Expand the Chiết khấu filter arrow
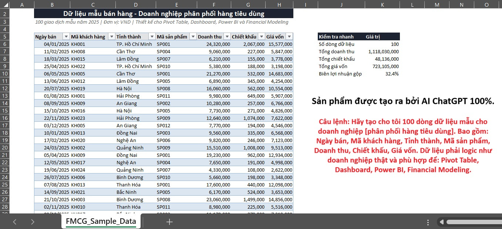 click(x=262, y=37)
